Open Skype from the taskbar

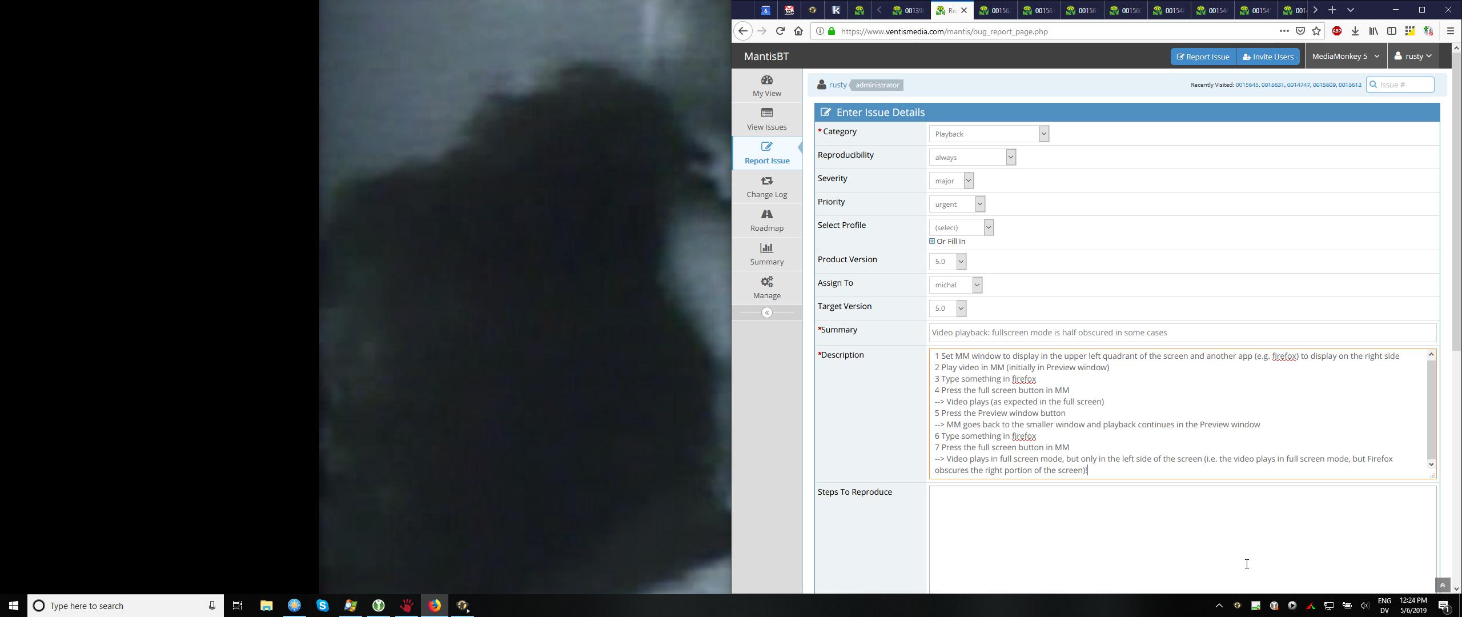coord(322,606)
